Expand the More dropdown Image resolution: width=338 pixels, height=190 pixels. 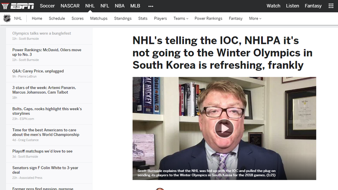pyautogui.click(x=255, y=19)
